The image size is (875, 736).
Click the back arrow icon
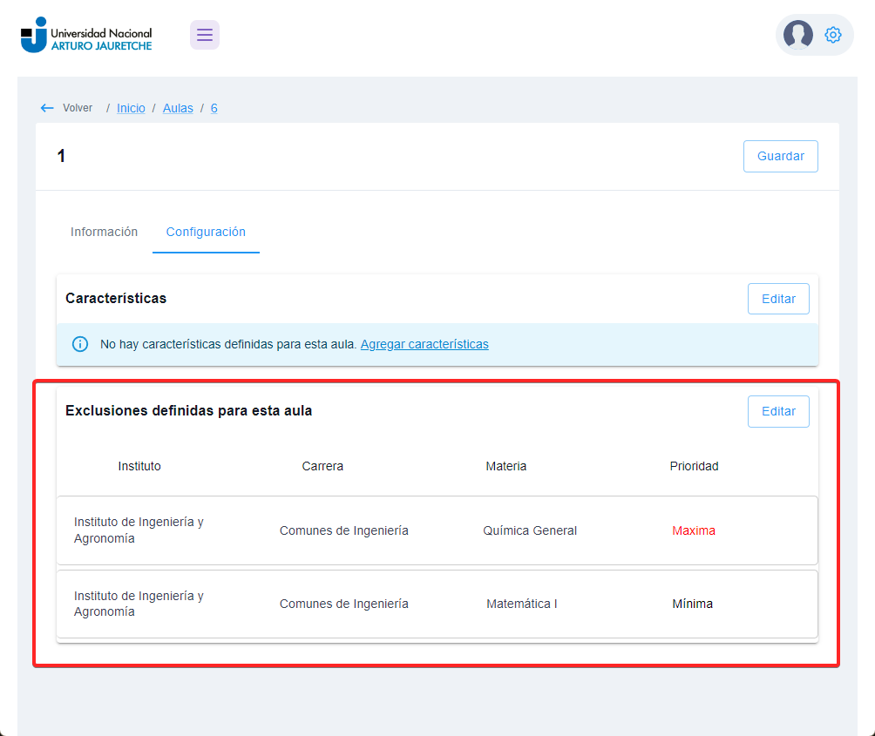[47, 108]
